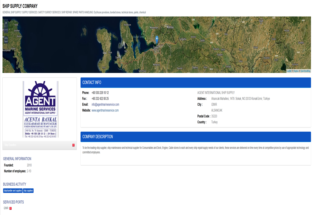Open the map in fullscreen view
This screenshot has height=215, width=313.
coord(6,39)
